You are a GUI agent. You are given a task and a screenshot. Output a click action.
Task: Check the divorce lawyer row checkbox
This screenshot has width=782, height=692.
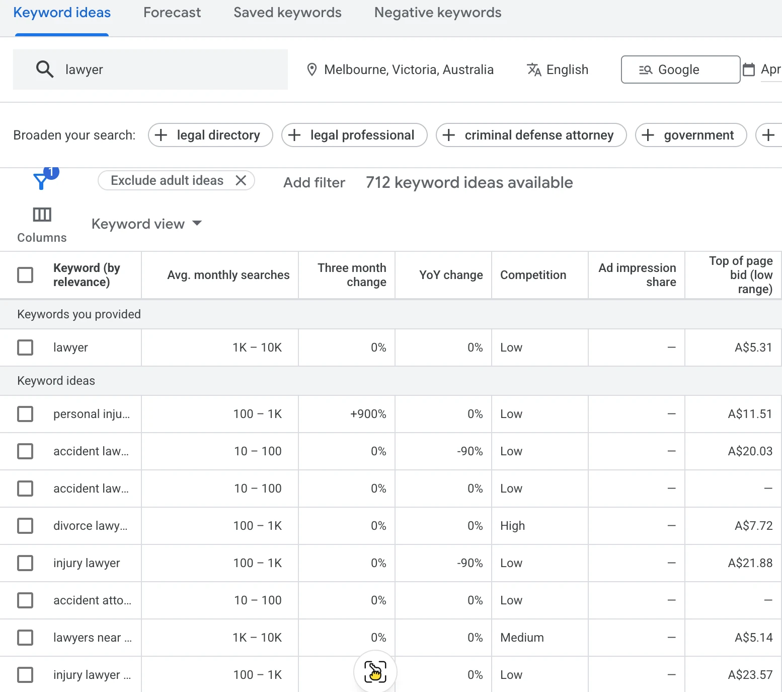point(25,526)
